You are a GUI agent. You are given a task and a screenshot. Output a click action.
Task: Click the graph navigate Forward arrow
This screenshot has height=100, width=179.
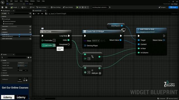point(42,14)
